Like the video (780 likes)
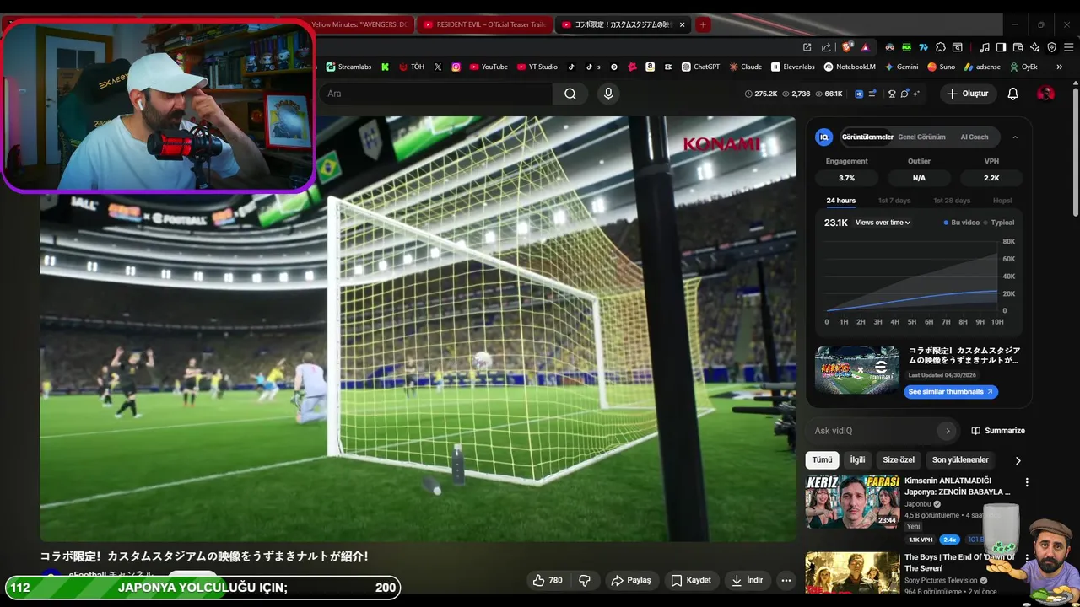The width and height of the screenshot is (1080, 607). point(547,580)
